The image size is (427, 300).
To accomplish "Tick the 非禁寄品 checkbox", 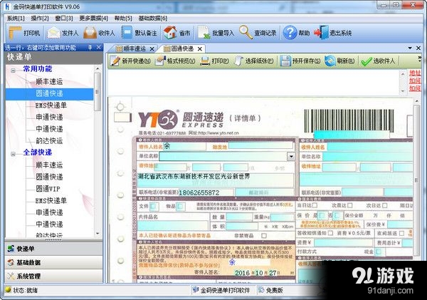I will tap(263, 236).
